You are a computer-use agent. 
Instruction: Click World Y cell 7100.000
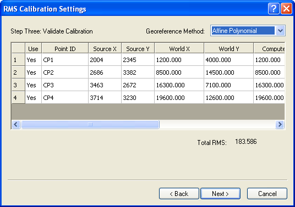(x=229, y=85)
